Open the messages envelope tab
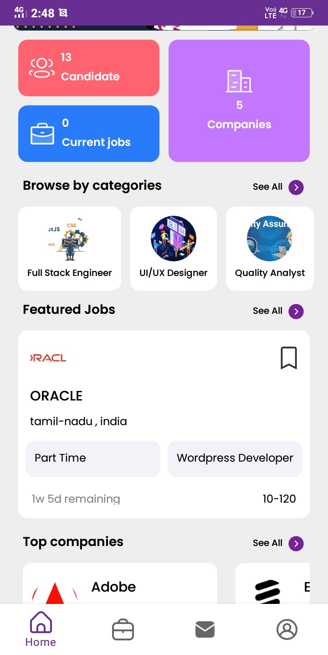Viewport: 328px width, 655px height. pyautogui.click(x=205, y=630)
